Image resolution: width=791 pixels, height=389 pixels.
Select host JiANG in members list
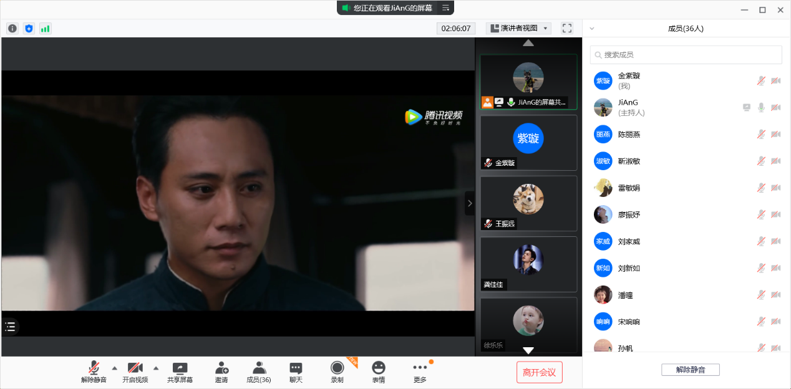point(686,107)
